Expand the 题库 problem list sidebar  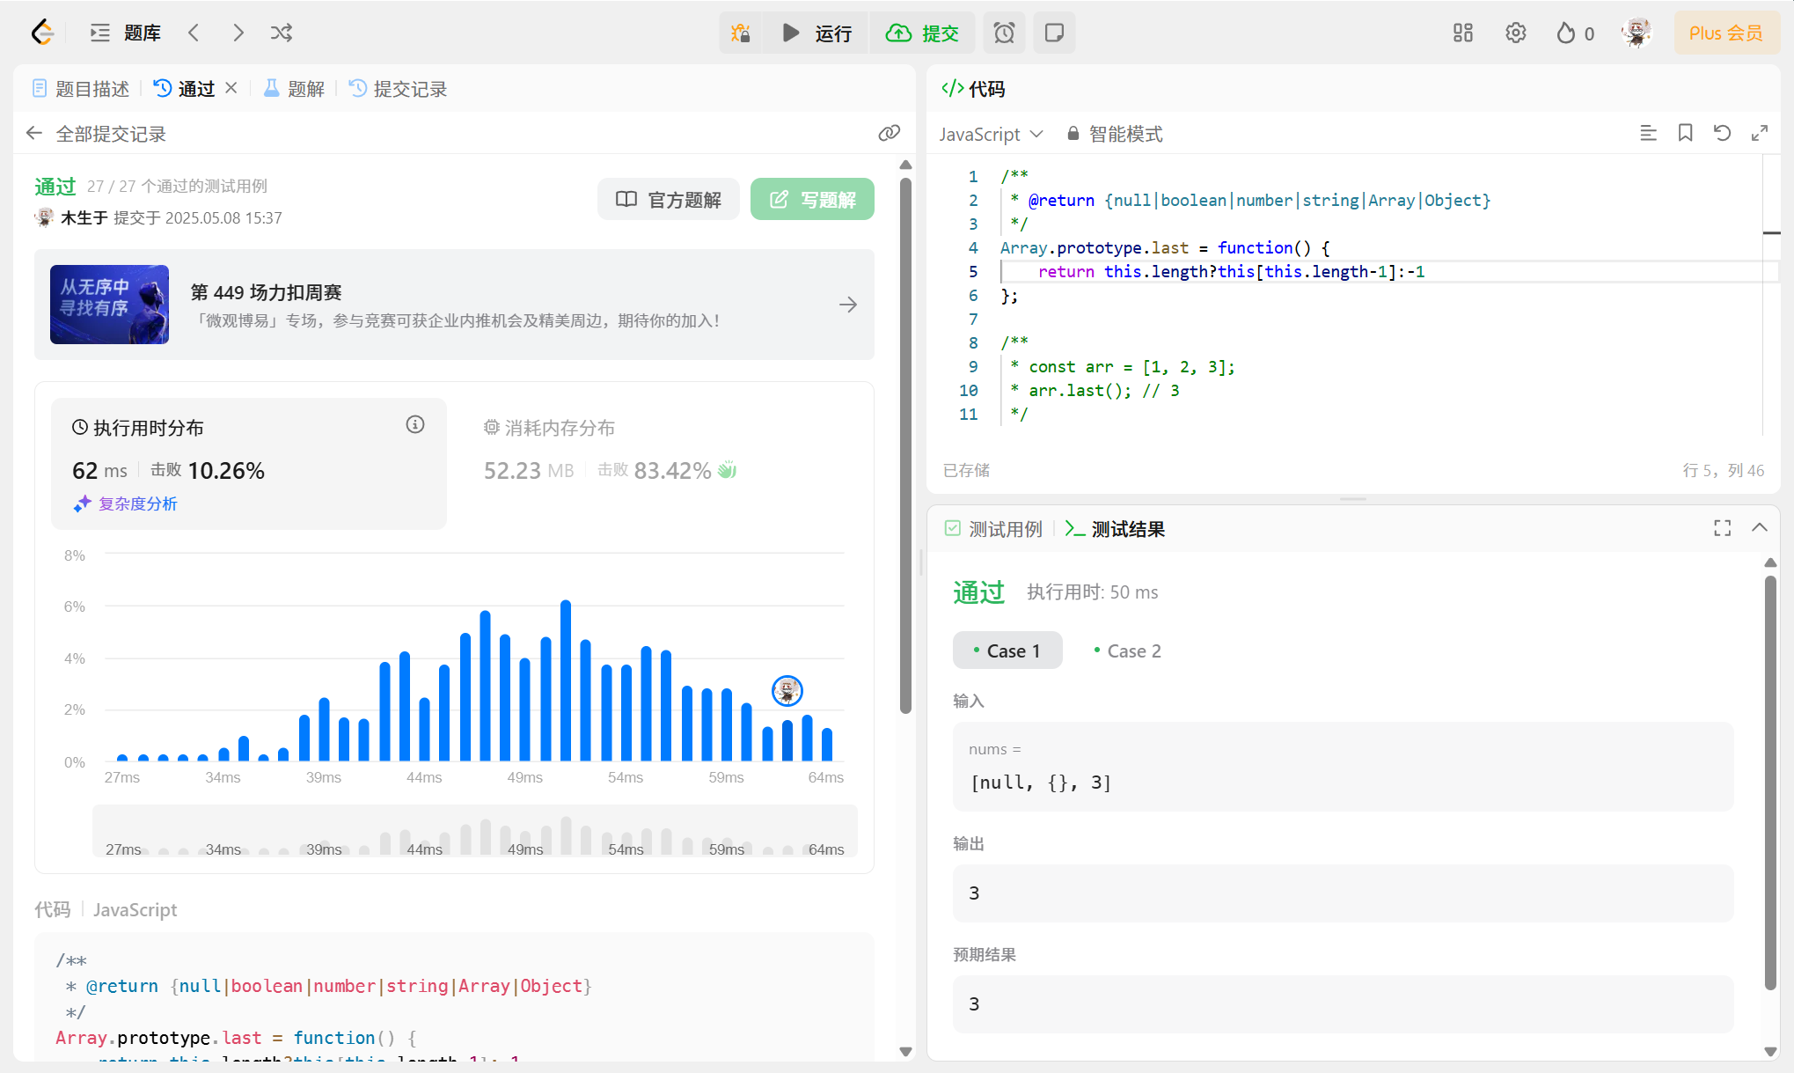(x=126, y=33)
